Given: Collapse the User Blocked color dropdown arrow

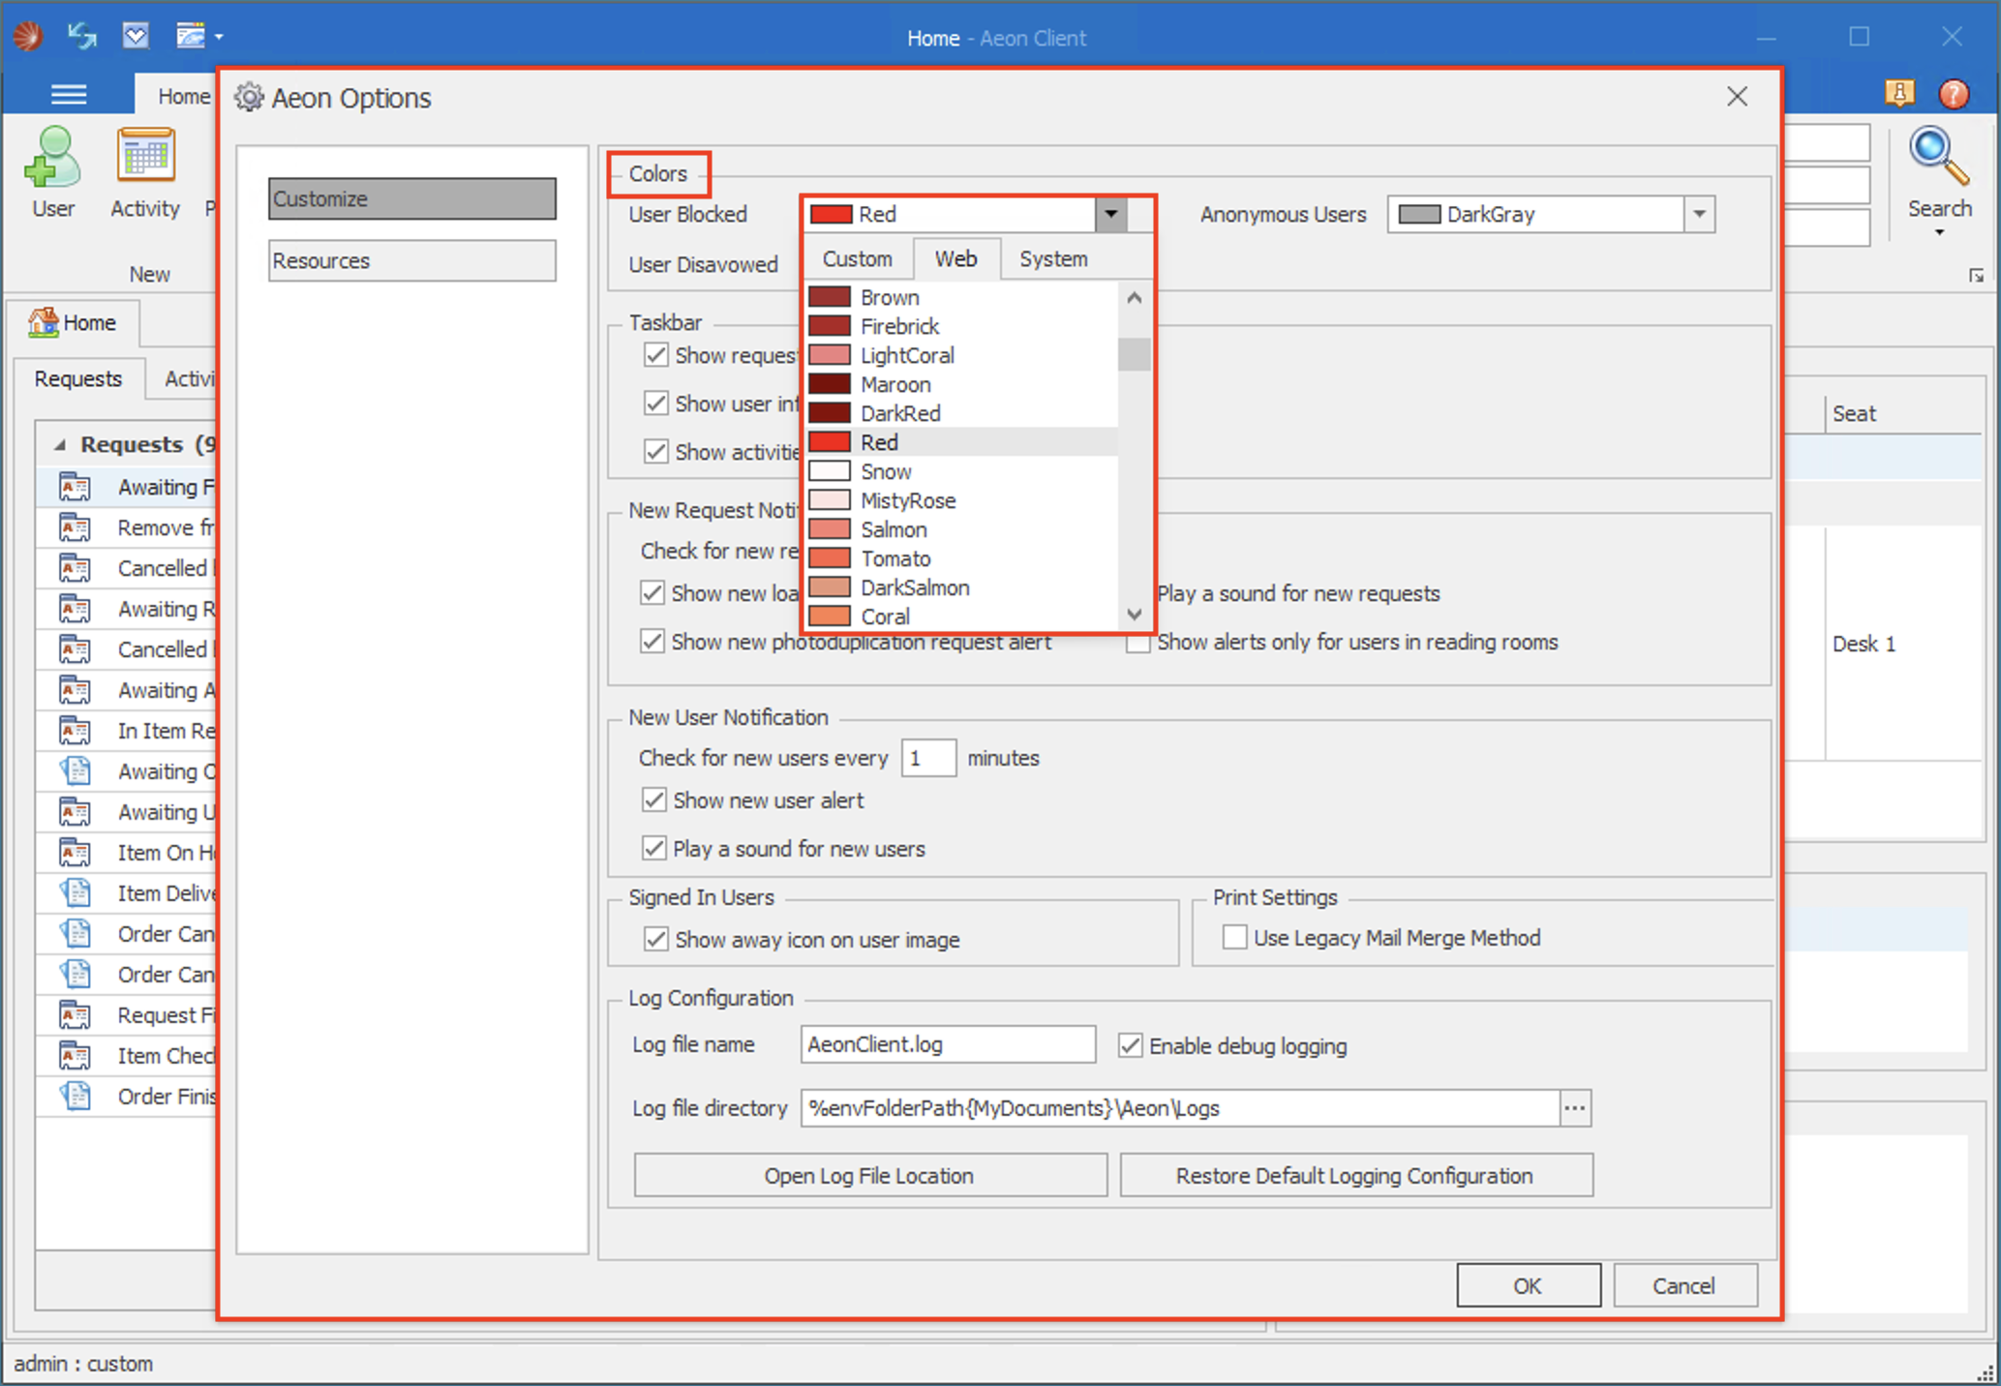Looking at the screenshot, I should click(x=1111, y=215).
